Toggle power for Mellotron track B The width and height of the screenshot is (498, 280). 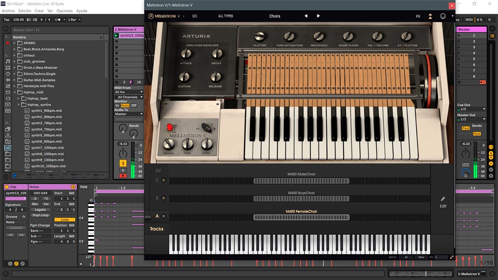[x=164, y=198]
